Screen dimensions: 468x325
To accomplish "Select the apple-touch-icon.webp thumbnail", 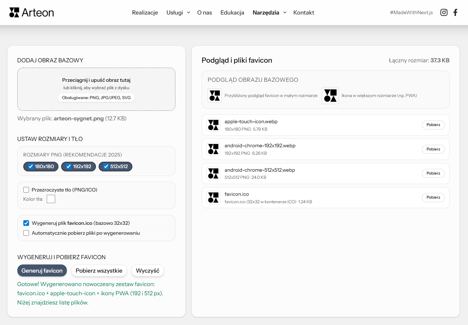I will tap(213, 125).
